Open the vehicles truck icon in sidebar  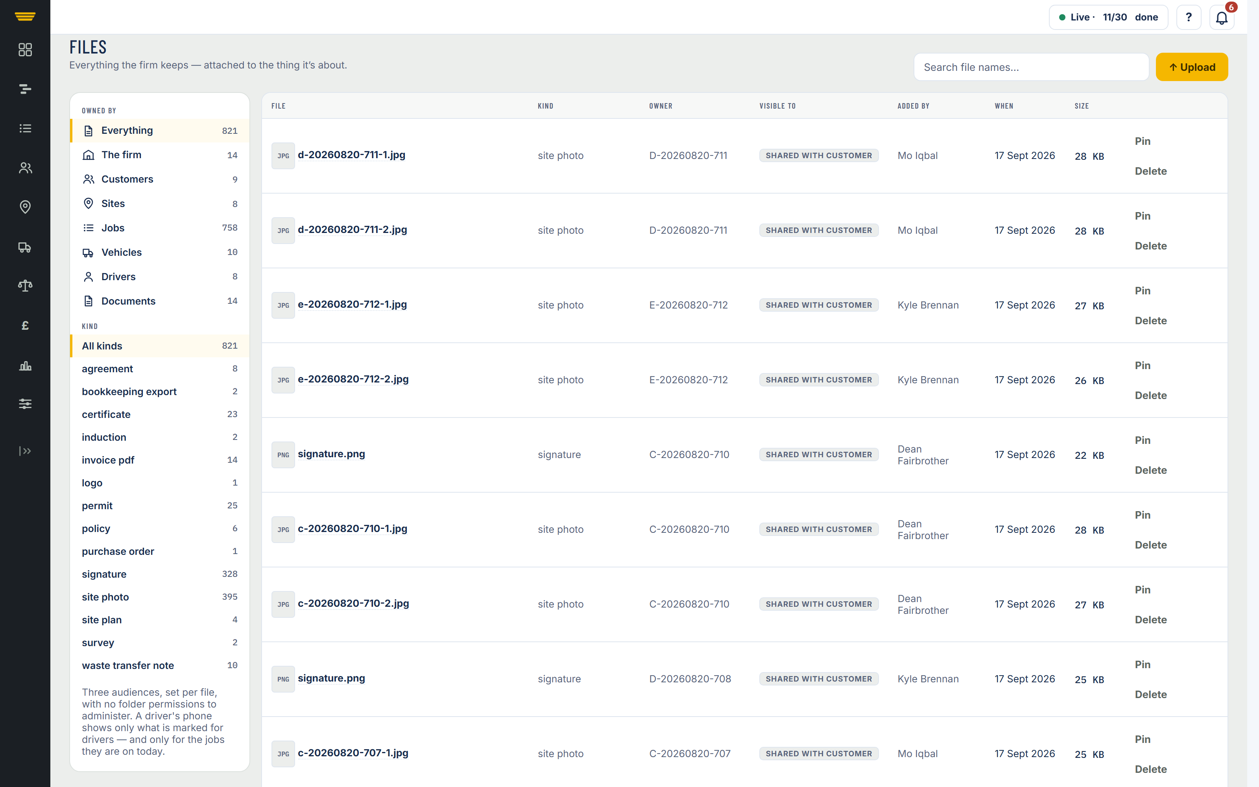coord(25,247)
